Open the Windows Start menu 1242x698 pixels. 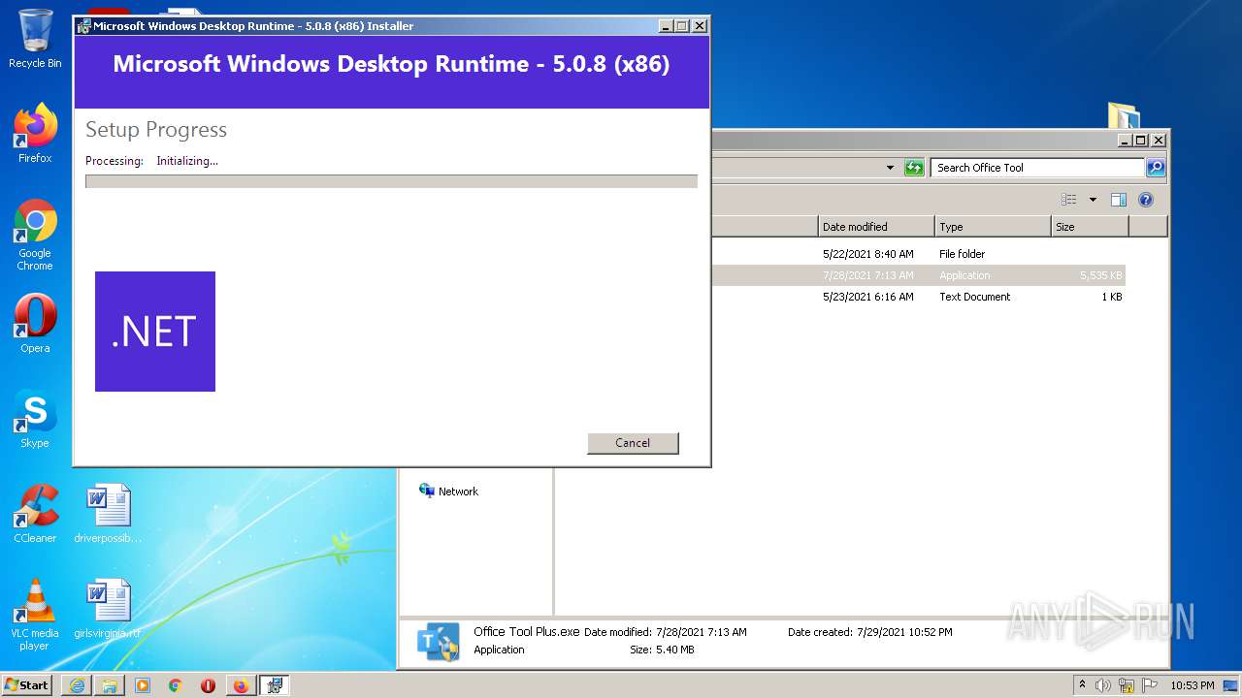point(27,684)
